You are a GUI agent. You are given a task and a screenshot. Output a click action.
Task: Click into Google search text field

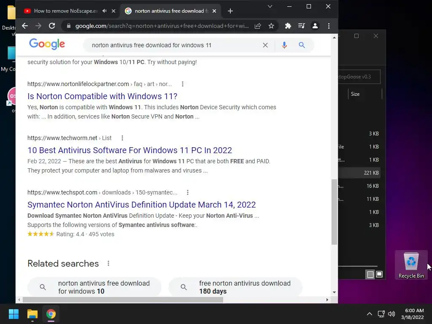pyautogui.click(x=173, y=45)
